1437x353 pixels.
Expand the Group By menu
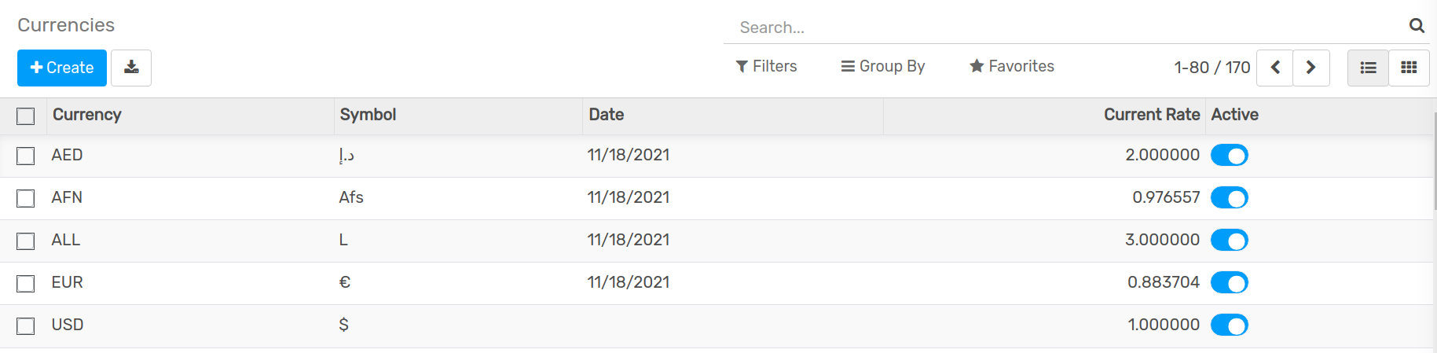coord(883,67)
